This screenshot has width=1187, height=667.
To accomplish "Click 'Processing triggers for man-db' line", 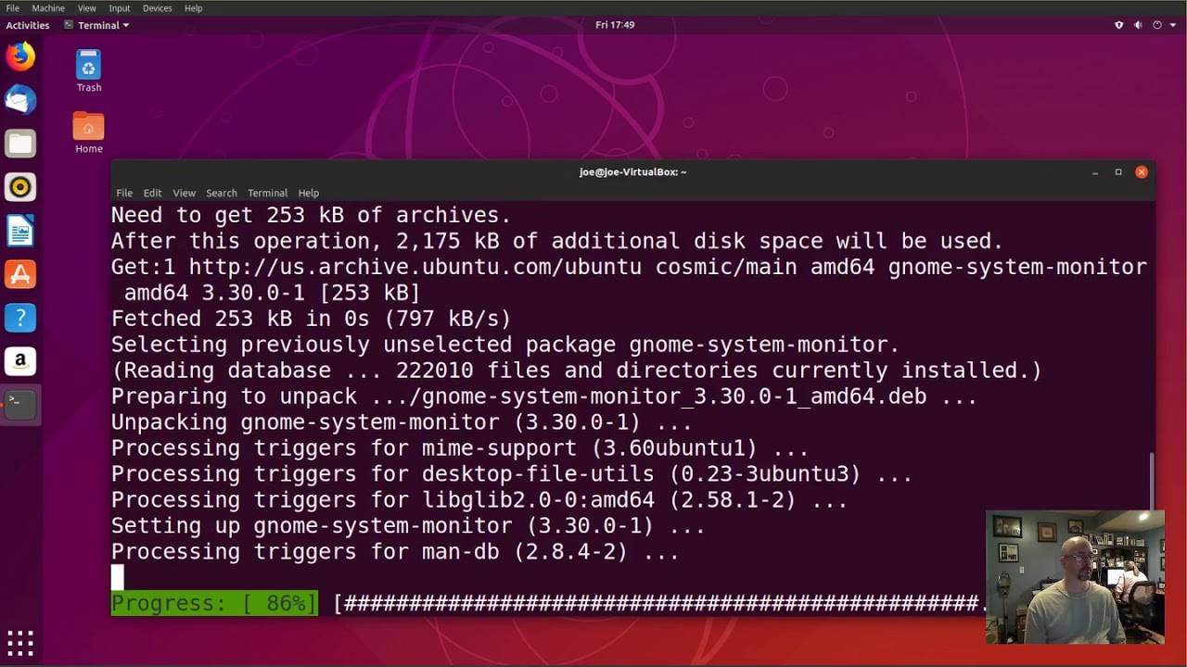I will (395, 552).
